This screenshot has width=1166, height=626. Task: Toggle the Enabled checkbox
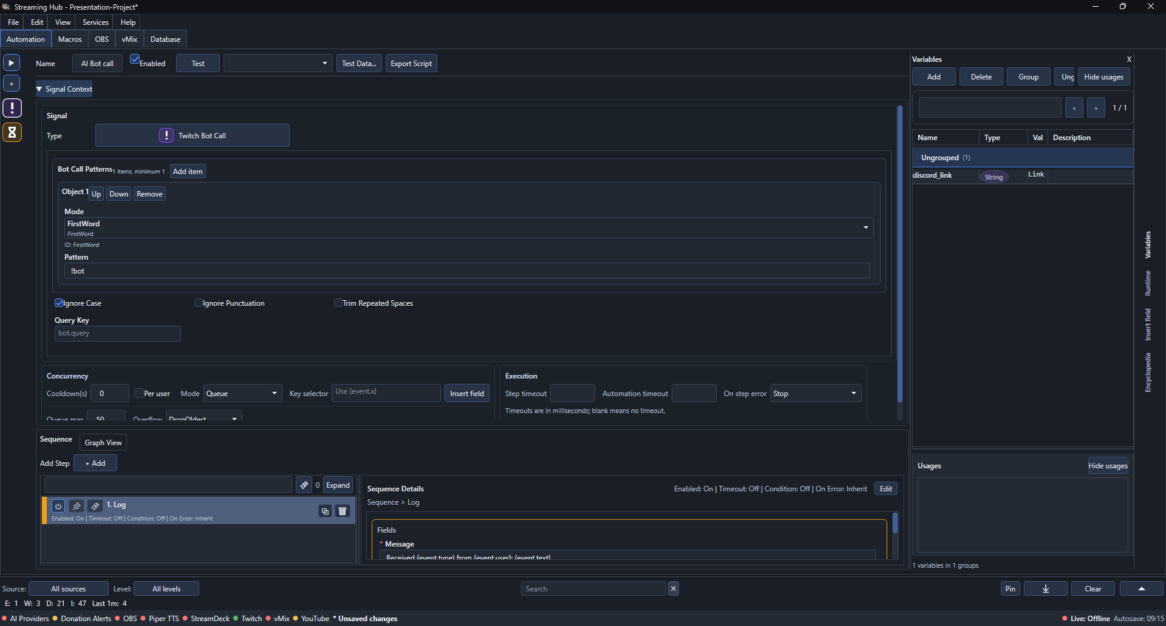coord(135,59)
